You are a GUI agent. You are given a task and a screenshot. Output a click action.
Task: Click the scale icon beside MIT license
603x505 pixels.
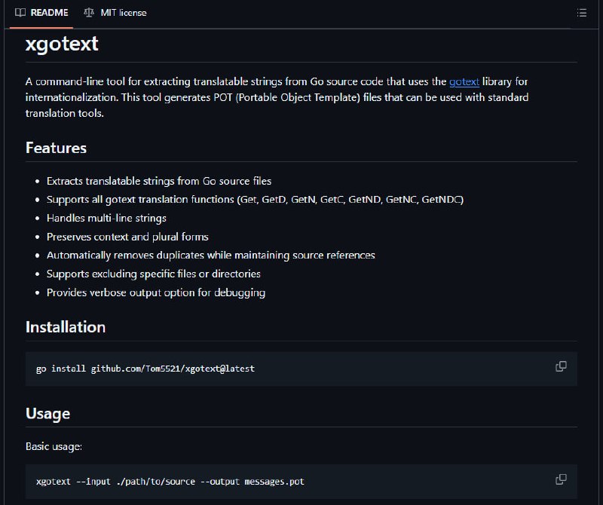[89, 13]
